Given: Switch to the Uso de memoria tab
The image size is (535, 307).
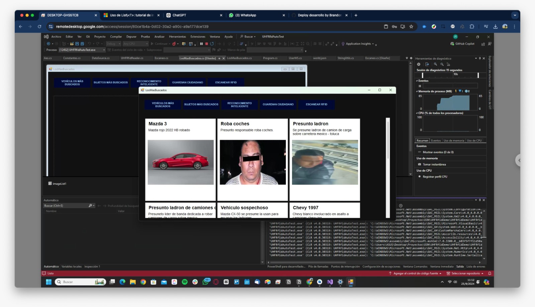Looking at the screenshot, I should (453, 140).
